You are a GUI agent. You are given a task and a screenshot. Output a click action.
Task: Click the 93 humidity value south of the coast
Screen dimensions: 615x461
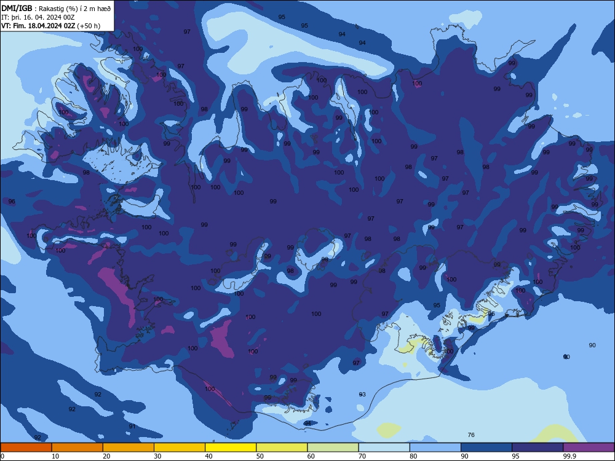(x=362, y=395)
